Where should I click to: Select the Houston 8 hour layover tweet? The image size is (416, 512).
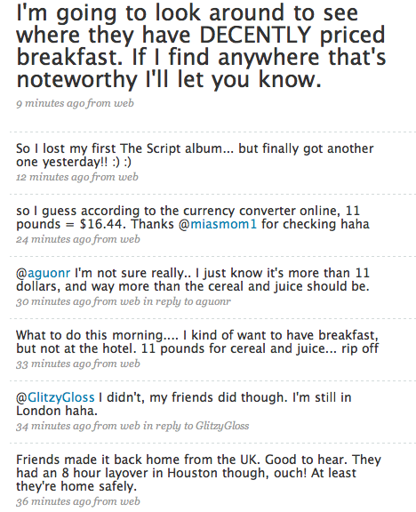pos(198,473)
